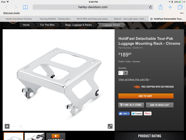Viewport: 186px width, 140px height.
Task: Show all tabs overview icon
Action: [x=180, y=7]
